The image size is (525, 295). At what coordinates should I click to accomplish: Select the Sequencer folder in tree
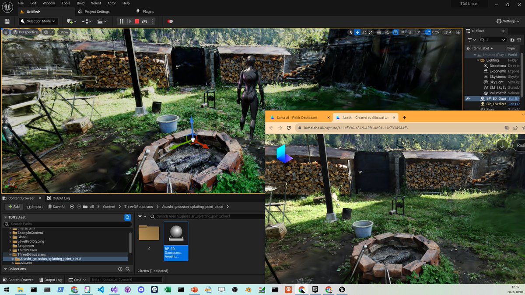[x=26, y=246]
